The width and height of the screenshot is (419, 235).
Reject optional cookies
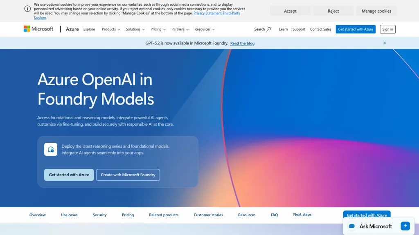[x=333, y=11]
